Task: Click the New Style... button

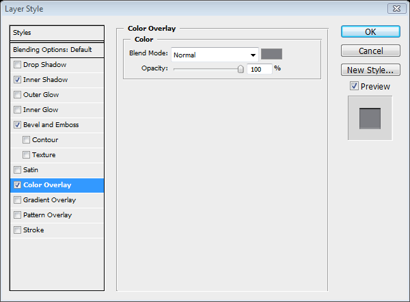Action: [x=370, y=70]
